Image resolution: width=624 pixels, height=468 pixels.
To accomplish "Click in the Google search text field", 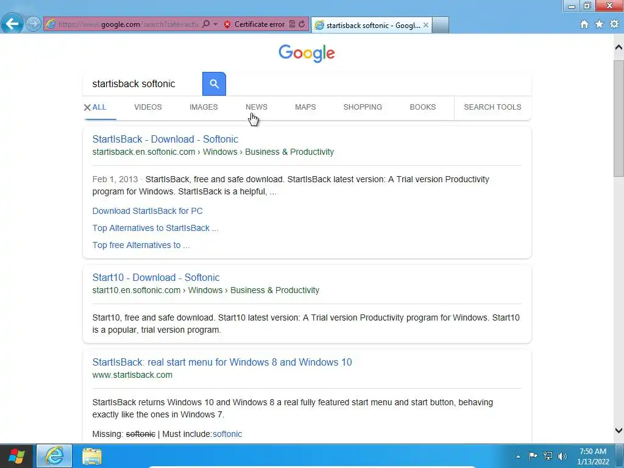I will 143,84.
